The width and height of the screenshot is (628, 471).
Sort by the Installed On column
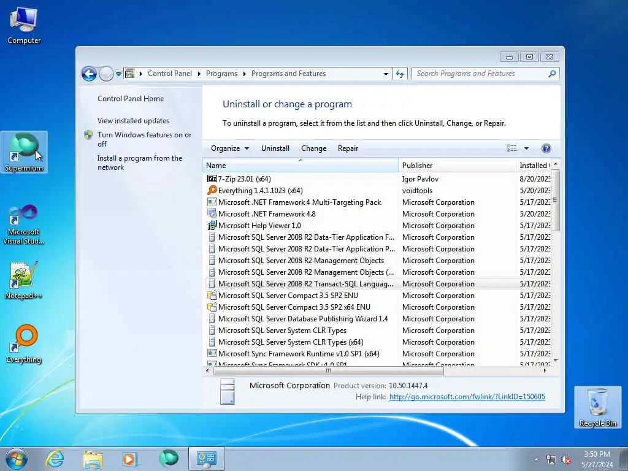534,166
